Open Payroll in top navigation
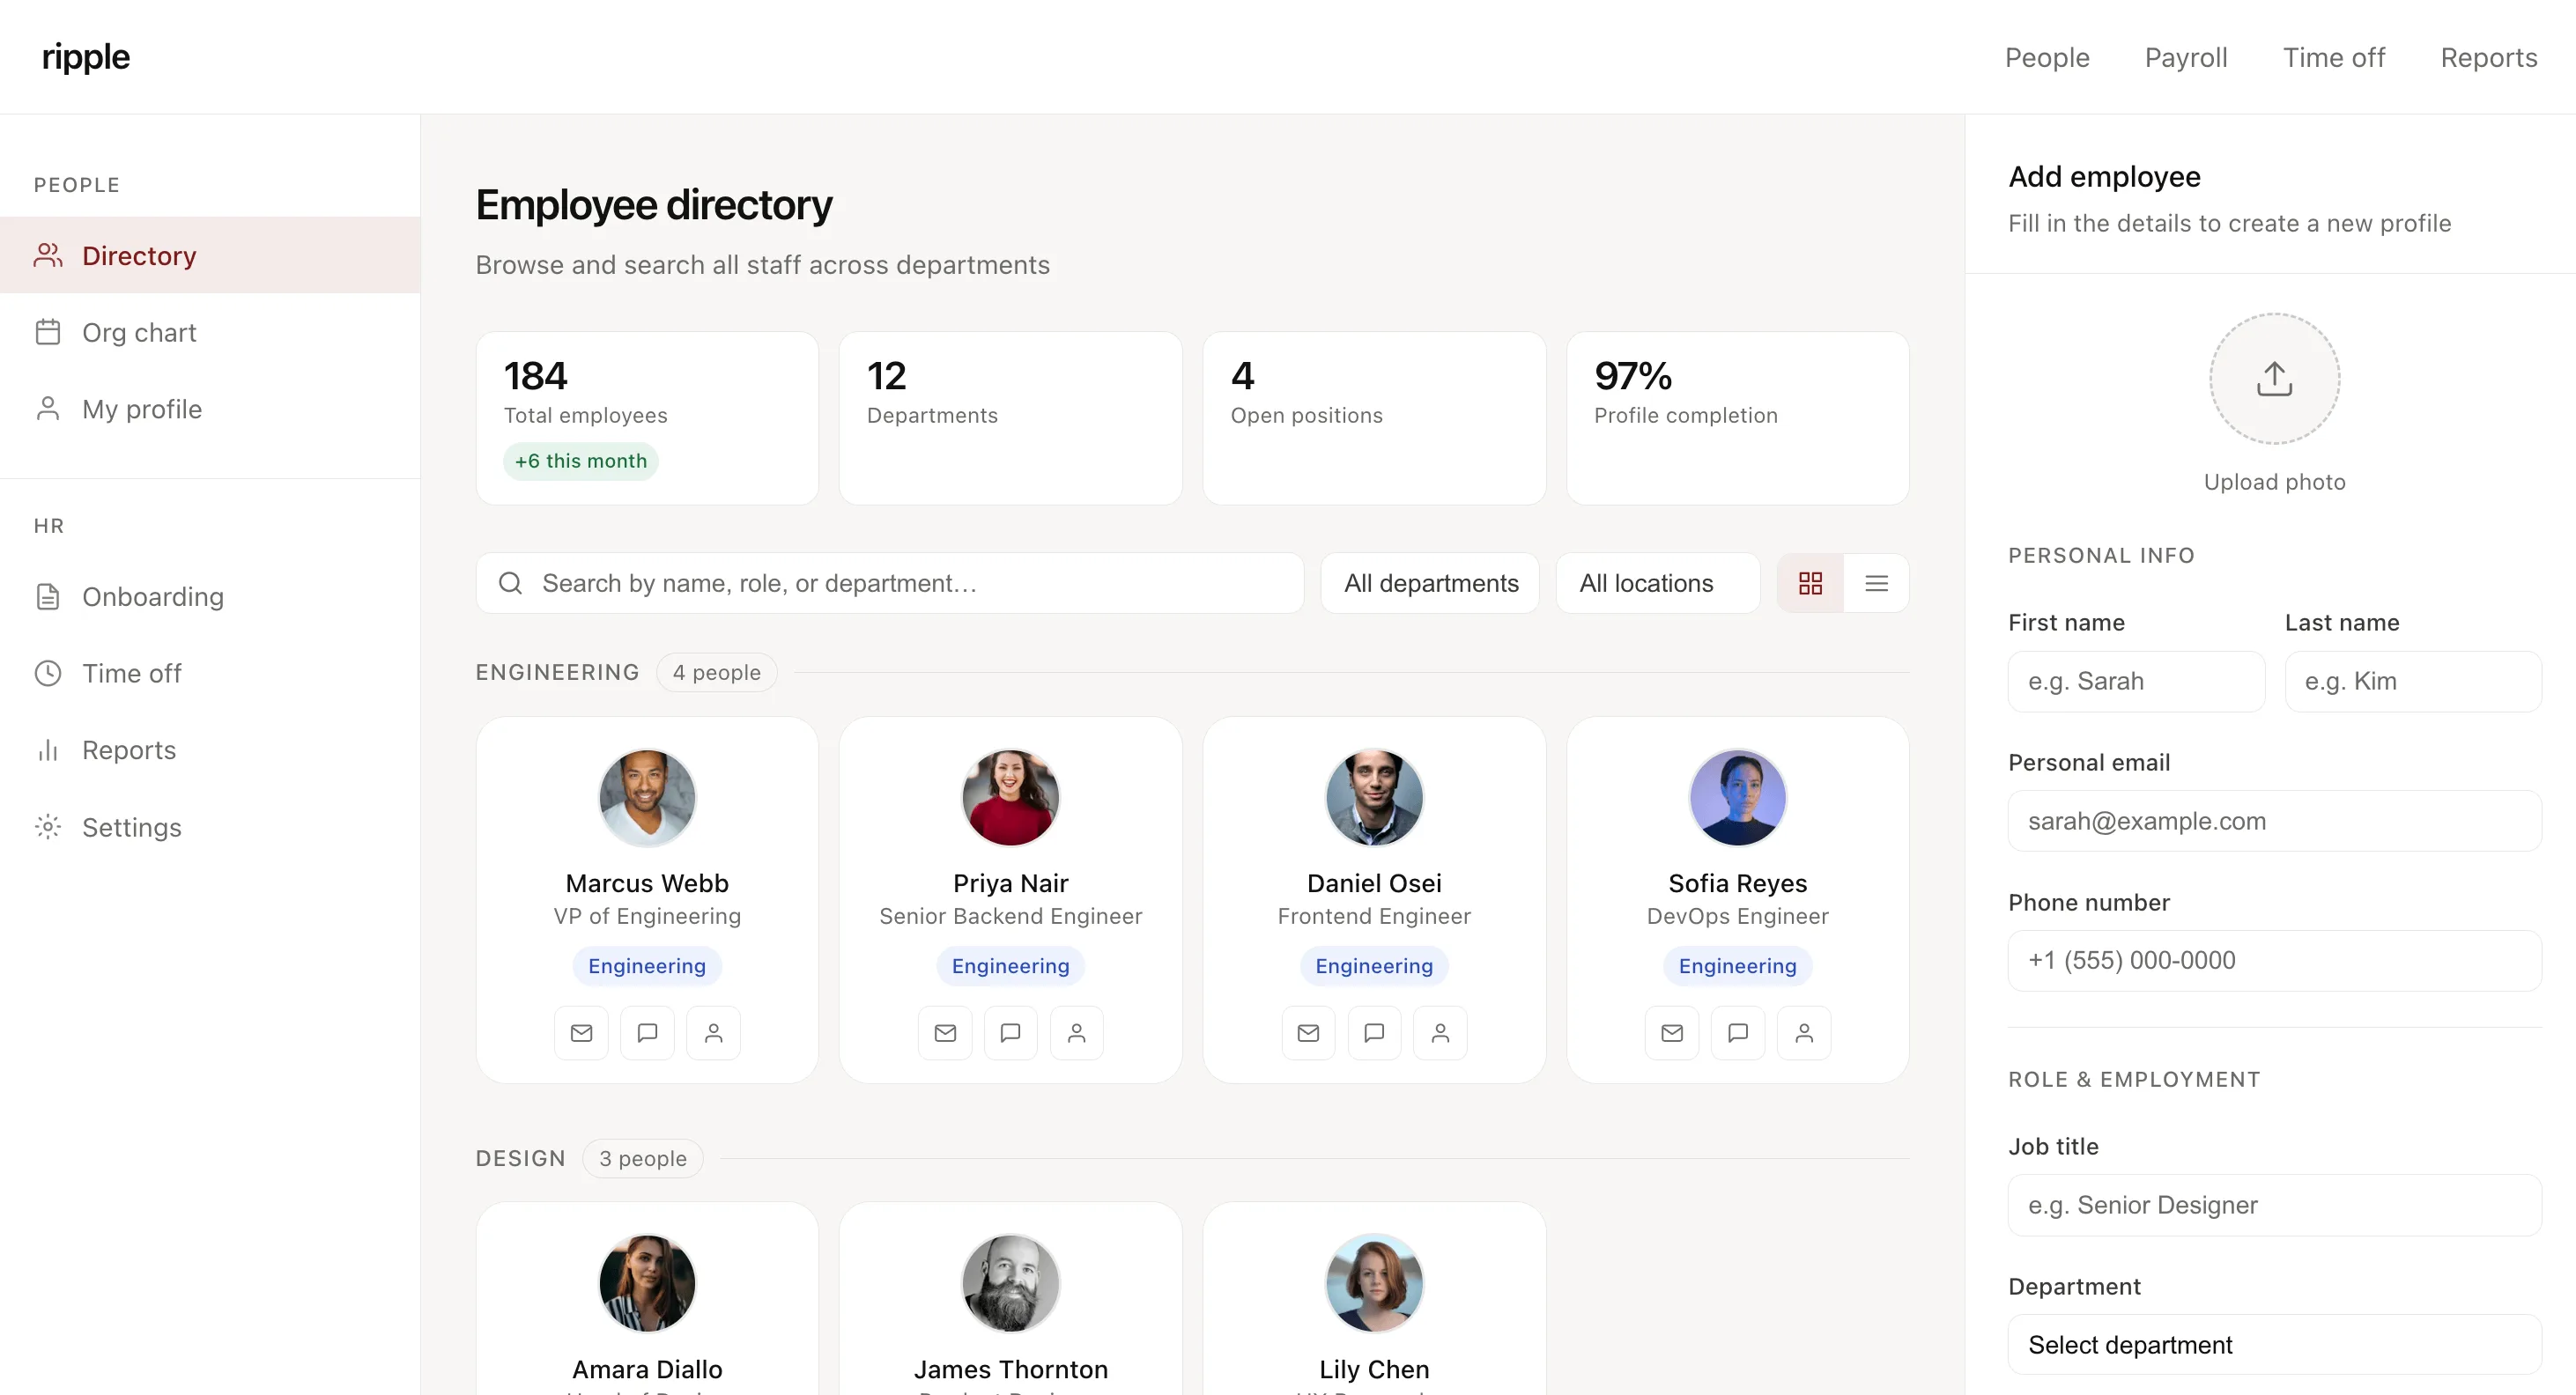The image size is (2576, 1395). [2186, 57]
